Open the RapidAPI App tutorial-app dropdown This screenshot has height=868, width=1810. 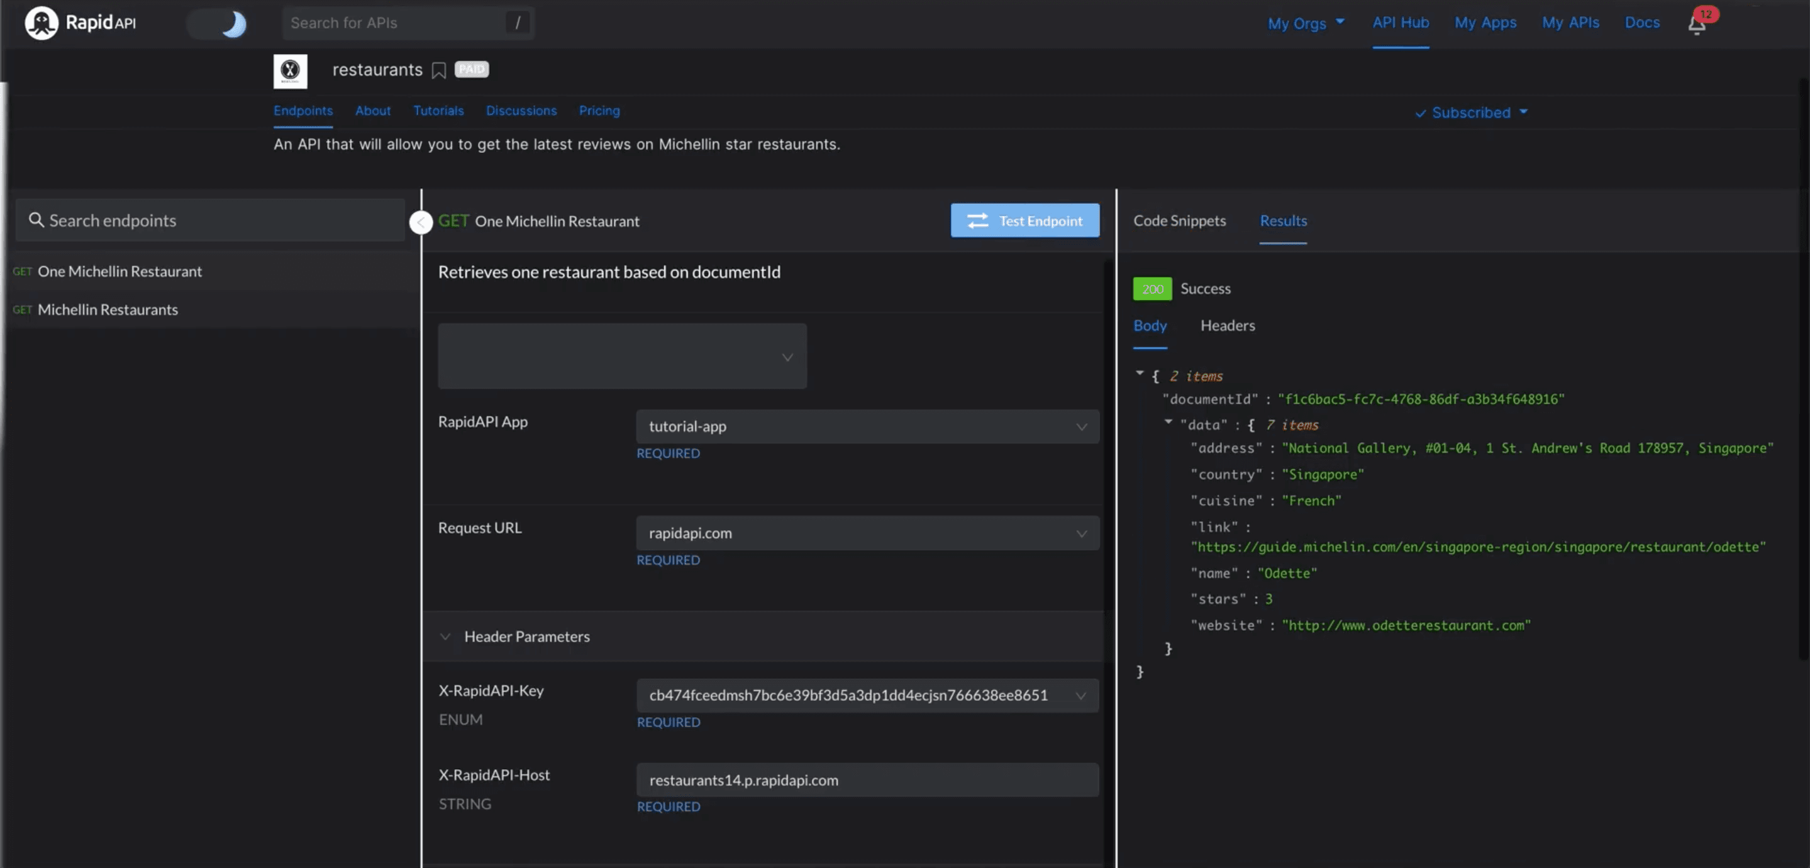tap(867, 426)
